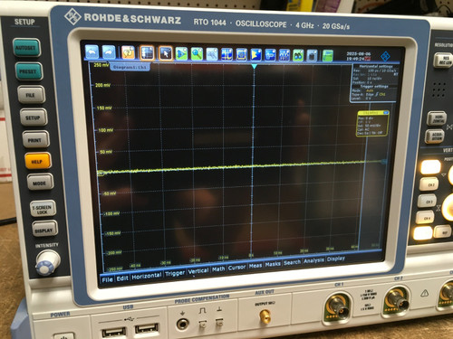
Task: Open the Trigger menu
Action: click(x=175, y=273)
